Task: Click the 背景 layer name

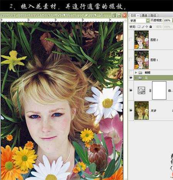Action: pyautogui.click(x=153, y=111)
